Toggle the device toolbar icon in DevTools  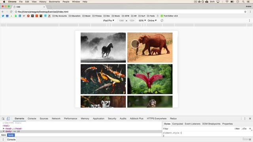(8, 119)
